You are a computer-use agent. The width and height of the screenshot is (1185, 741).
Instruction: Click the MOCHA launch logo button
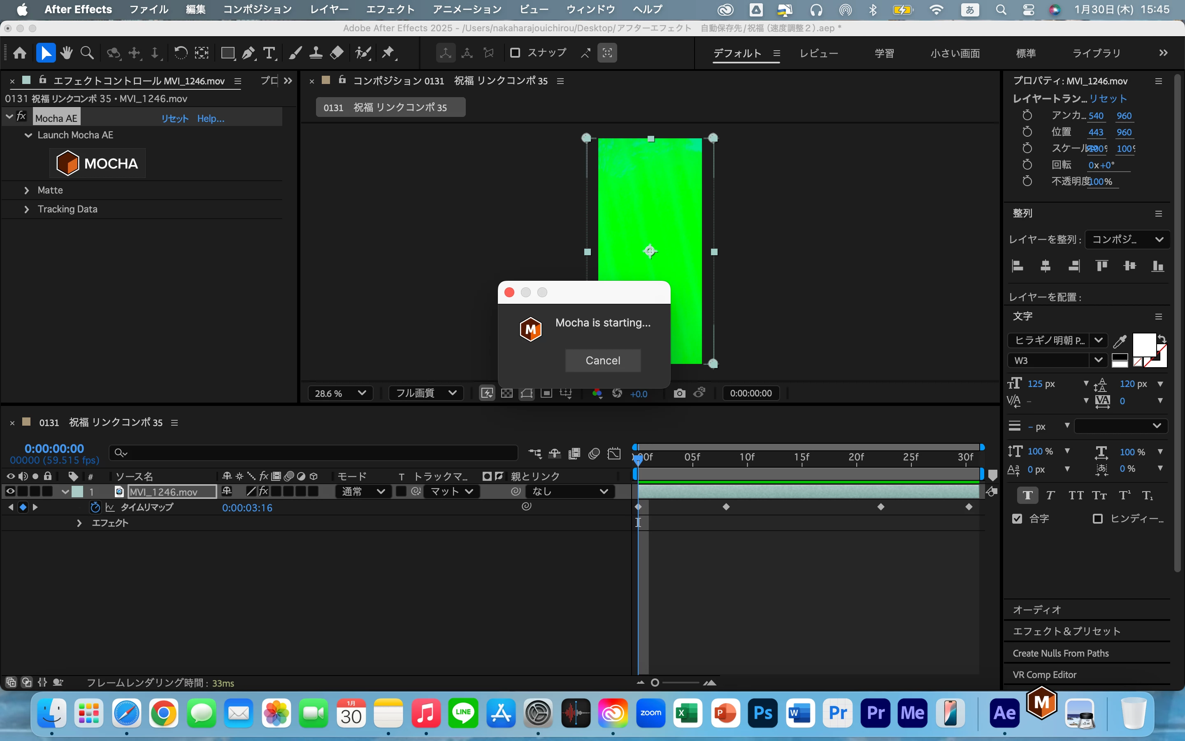[x=98, y=163]
